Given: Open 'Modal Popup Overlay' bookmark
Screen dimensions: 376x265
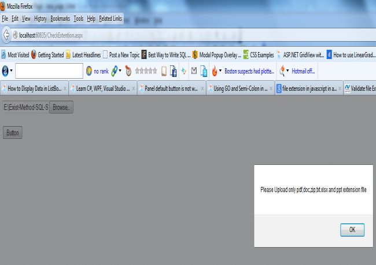Looking at the screenshot, I should [x=217, y=55].
